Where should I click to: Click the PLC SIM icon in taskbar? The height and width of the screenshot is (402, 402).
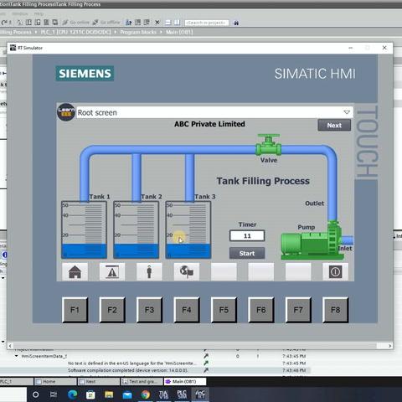tap(182, 394)
